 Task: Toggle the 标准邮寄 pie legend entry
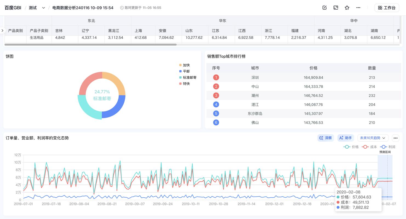pos(188,77)
